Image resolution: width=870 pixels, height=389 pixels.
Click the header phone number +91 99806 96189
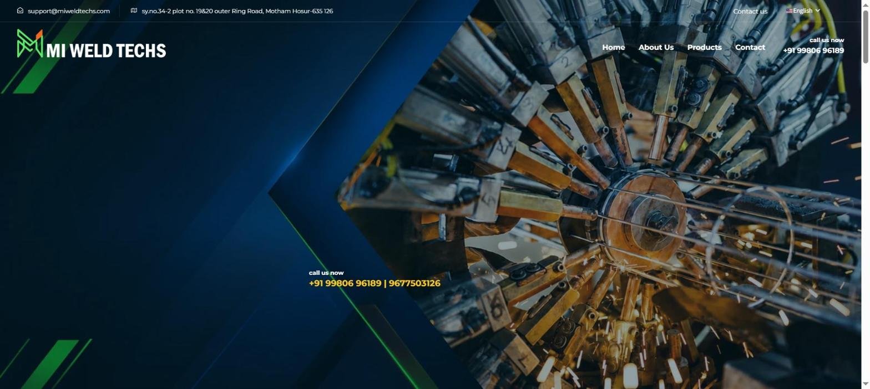[813, 50]
